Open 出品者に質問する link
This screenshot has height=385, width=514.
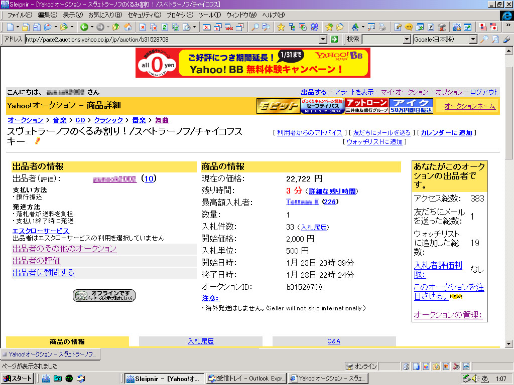tap(43, 273)
